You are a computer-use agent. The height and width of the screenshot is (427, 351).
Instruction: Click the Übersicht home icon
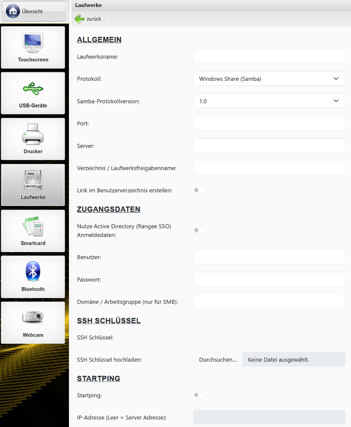click(x=13, y=11)
